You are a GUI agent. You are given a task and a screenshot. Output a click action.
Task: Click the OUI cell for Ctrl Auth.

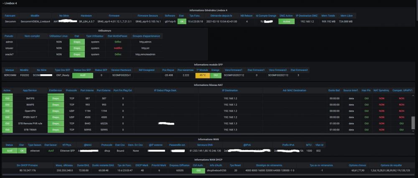(199, 170)
